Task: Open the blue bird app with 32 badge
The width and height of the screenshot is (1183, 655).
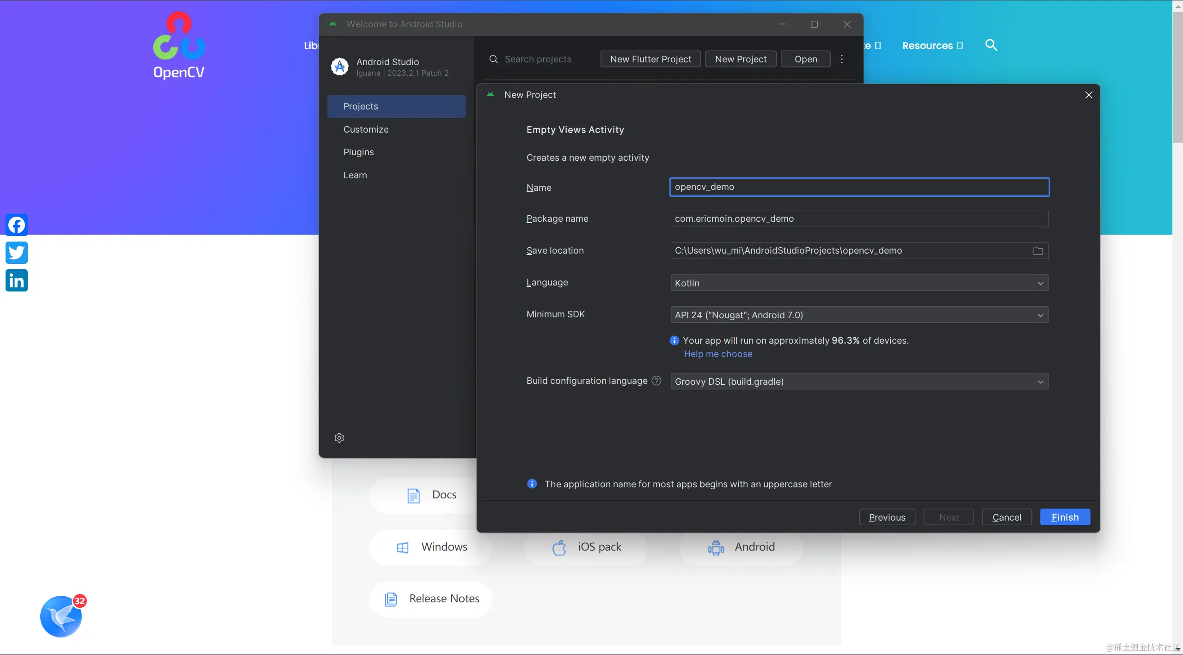Action: tap(61, 616)
